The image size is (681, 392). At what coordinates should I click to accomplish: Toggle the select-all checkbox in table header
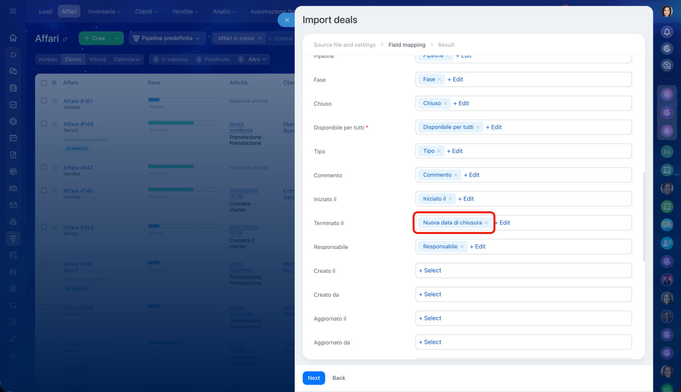click(44, 83)
